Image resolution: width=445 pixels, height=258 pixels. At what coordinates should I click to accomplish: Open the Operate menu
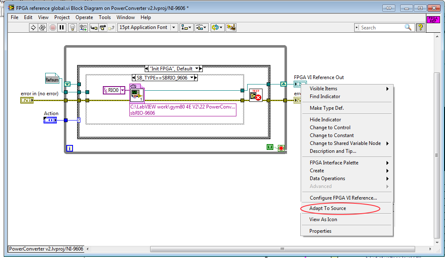point(84,17)
